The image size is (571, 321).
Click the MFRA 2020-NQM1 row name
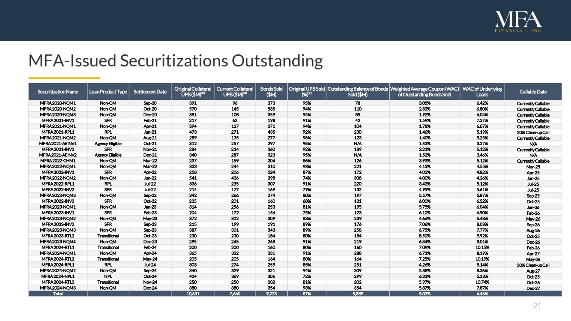(58, 103)
